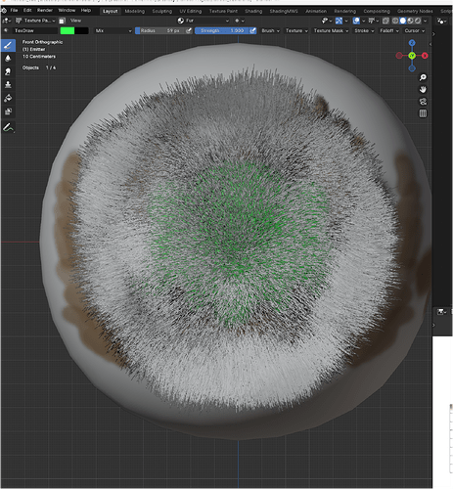Screen dimensions: 453x489
Task: Expand the Falloff popover
Action: click(389, 30)
